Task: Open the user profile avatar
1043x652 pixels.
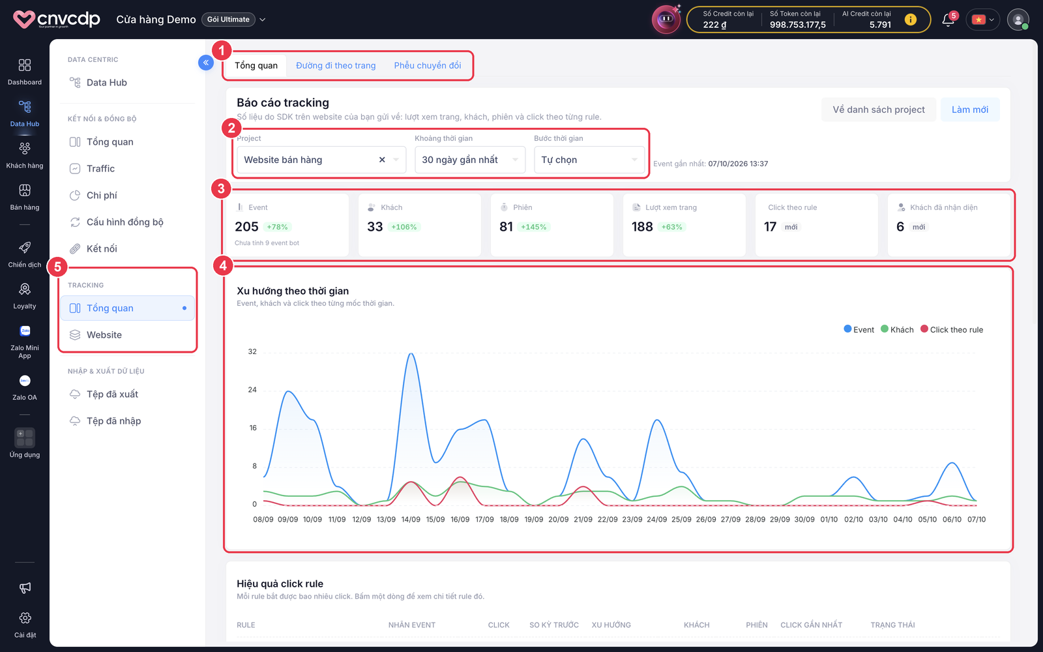Action: point(1018,20)
